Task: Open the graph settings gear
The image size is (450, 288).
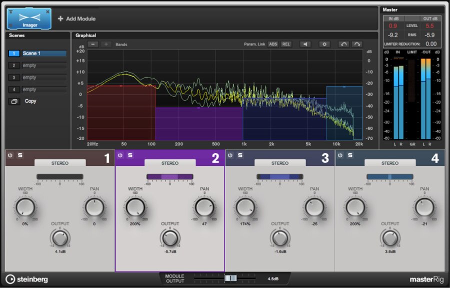Action: pyautogui.click(x=324, y=44)
